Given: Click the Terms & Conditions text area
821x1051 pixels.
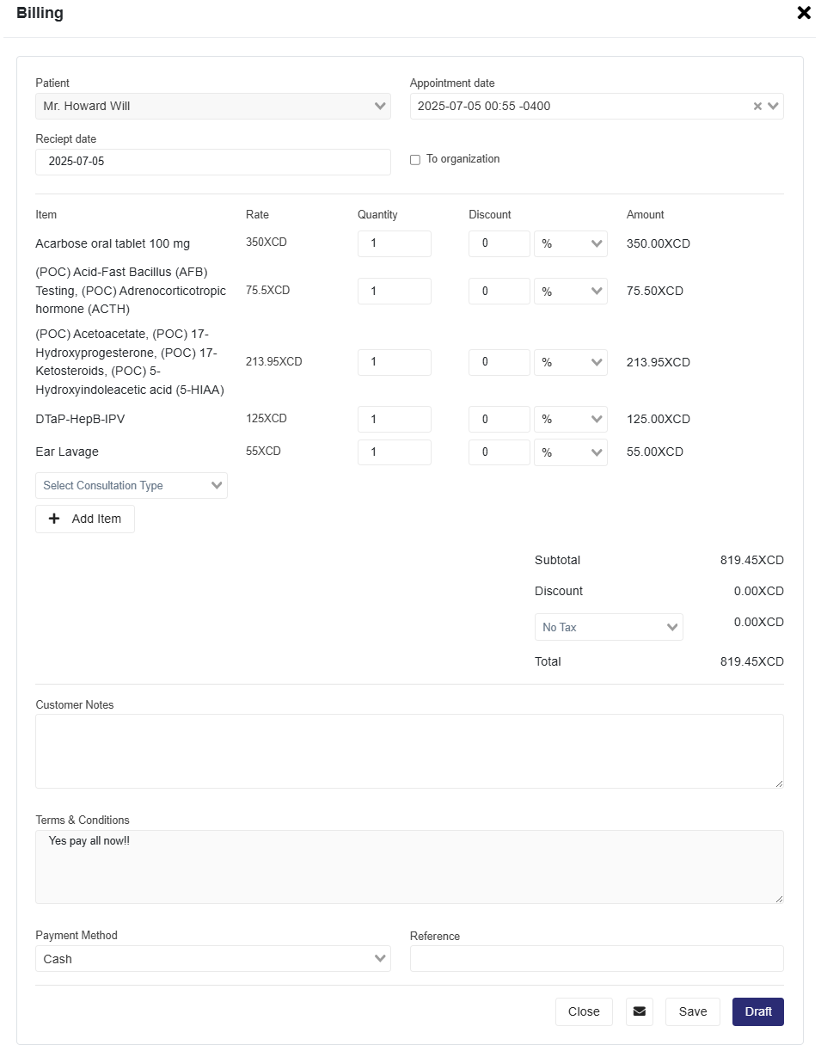Looking at the screenshot, I should pos(409,867).
